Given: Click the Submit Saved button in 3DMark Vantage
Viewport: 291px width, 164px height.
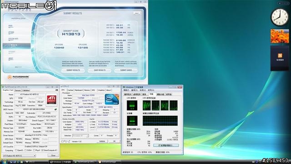Looking at the screenshot, I should pyautogui.click(x=126, y=70).
